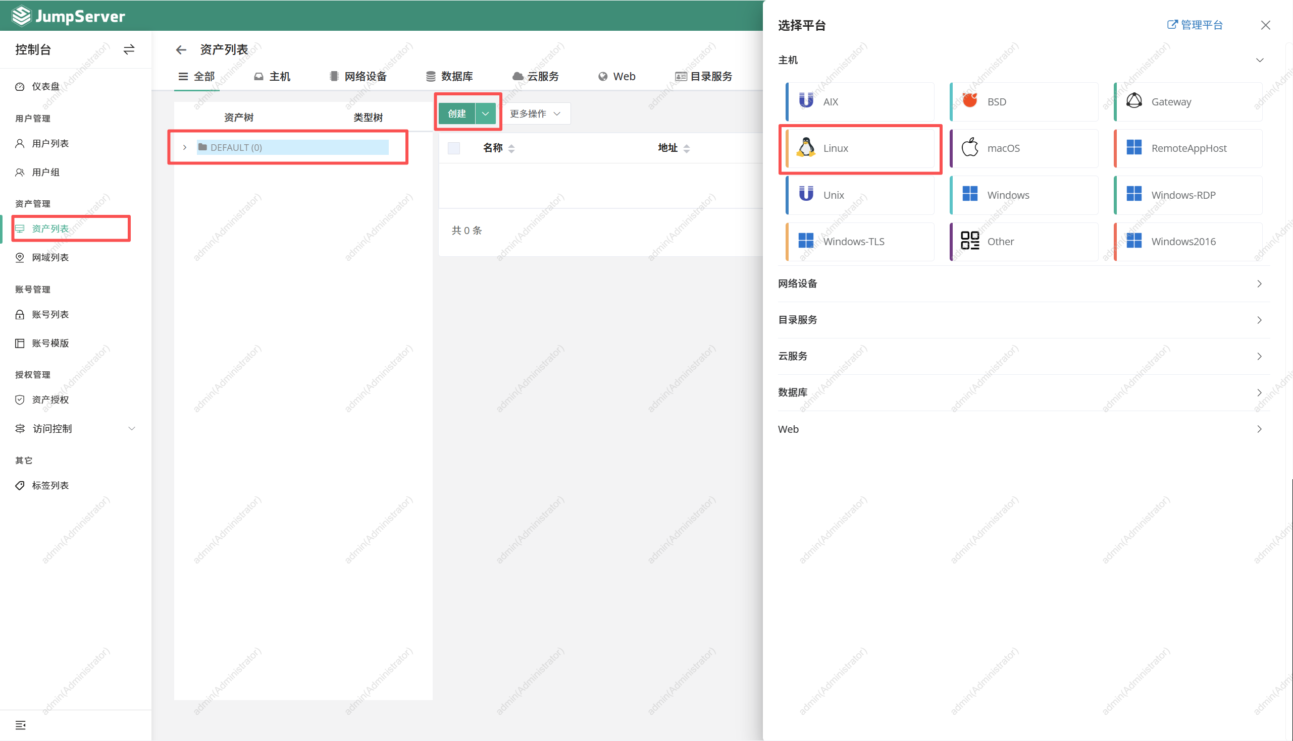Choose the Other platform icon
This screenshot has width=1293, height=741.
point(969,241)
